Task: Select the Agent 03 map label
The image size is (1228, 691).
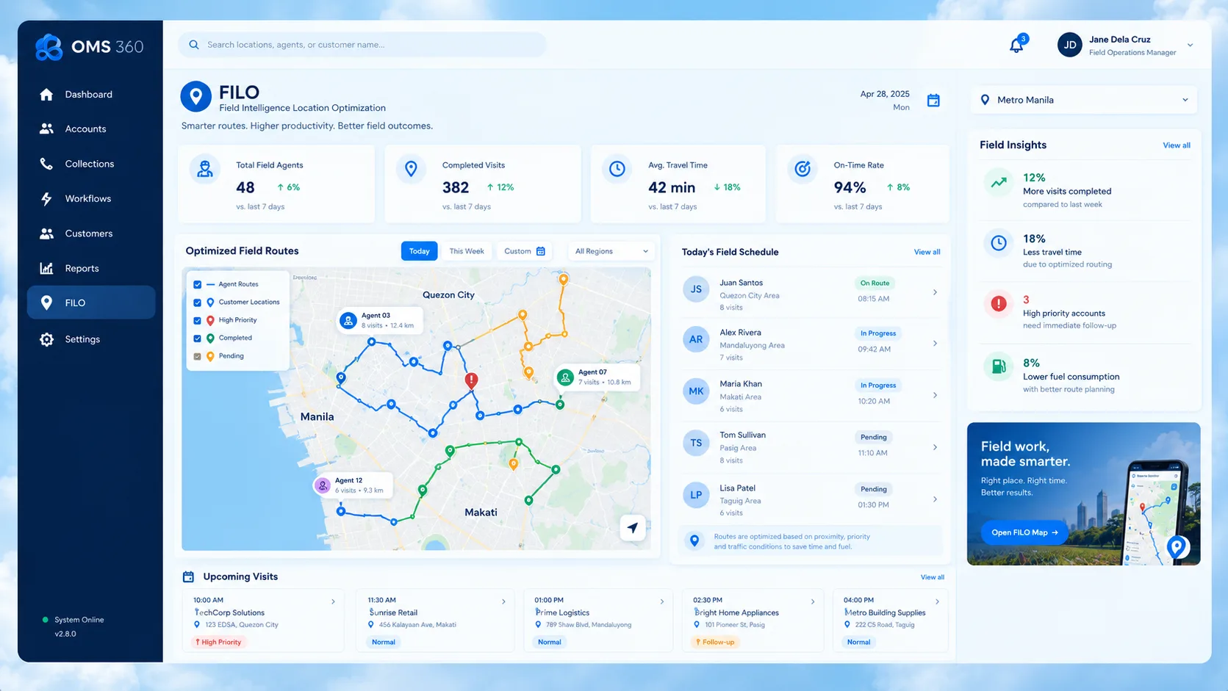Action: [380, 320]
